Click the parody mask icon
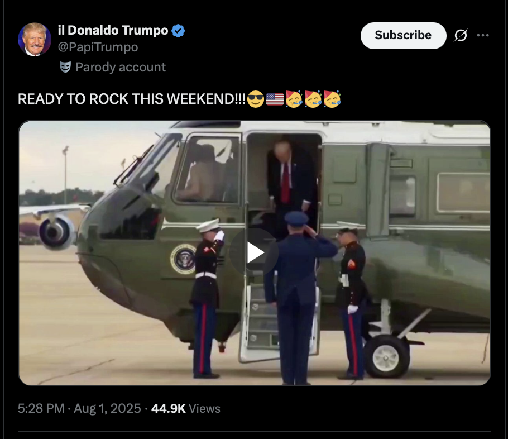 [65, 67]
